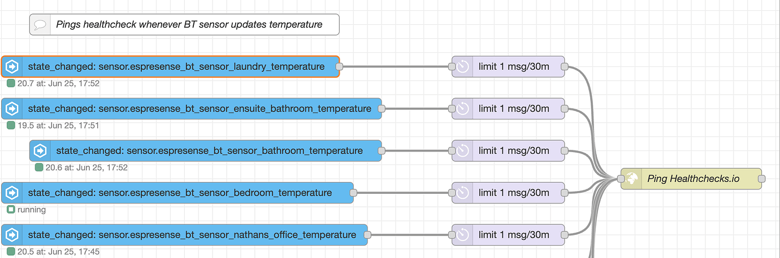
Task: Click the ensuite bathroom node's arrow icon
Action: coord(11,109)
